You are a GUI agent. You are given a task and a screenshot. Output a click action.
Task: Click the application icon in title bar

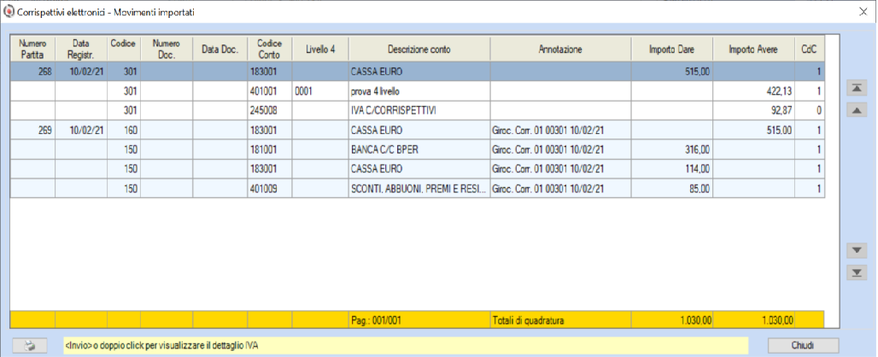pos(9,11)
